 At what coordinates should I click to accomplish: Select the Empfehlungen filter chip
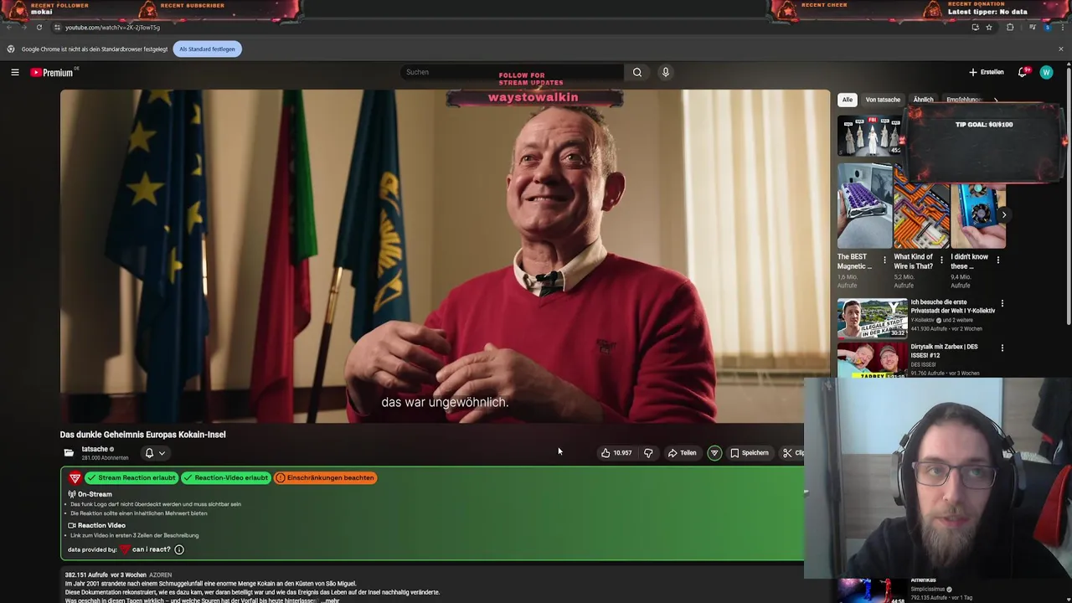(x=965, y=100)
